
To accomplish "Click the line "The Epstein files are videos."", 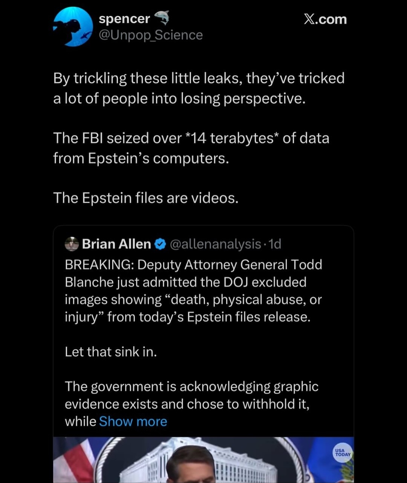I will [146, 198].
